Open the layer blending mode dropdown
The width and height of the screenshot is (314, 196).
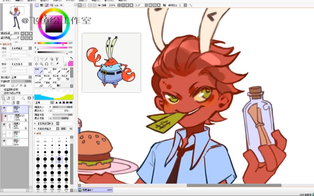pyautogui.click(x=21, y=77)
